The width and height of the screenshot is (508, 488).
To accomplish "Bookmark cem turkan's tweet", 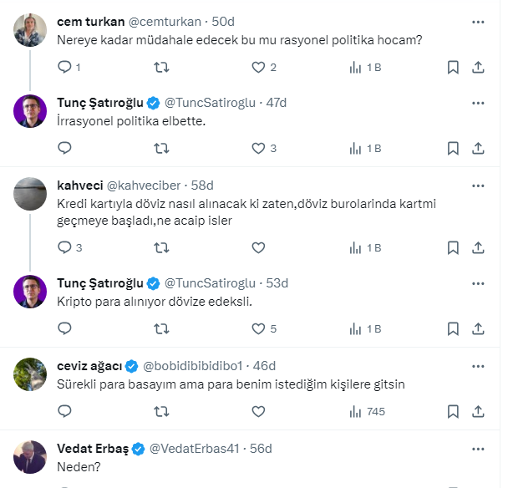I will [452, 67].
